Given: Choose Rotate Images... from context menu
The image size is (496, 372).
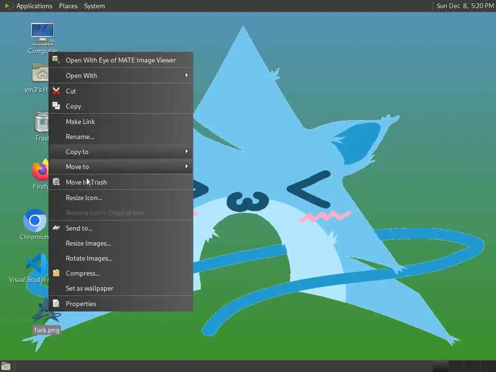Looking at the screenshot, I should click(x=121, y=259).
